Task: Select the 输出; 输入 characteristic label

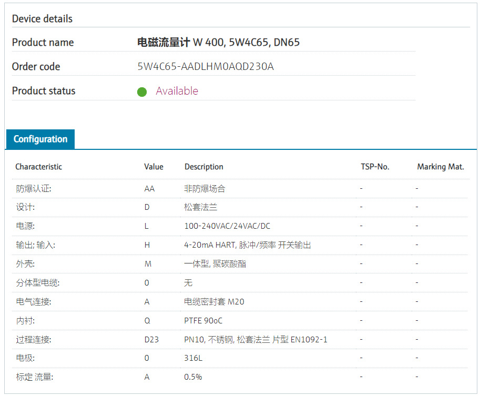Action: [36, 245]
